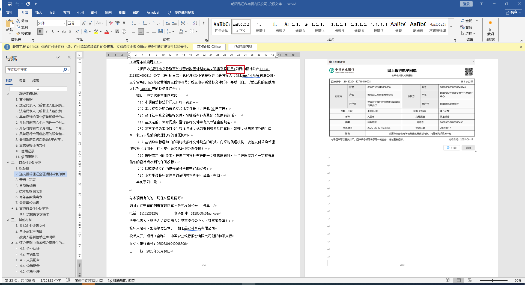This screenshot has height=285, width=525.
Task: Switch navigation pane to the 页面 tab
Action: click(x=22, y=81)
